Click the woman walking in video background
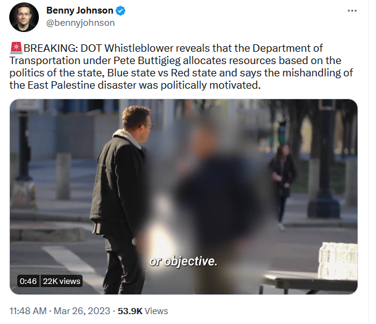This screenshot has height=324, width=376. tap(282, 186)
